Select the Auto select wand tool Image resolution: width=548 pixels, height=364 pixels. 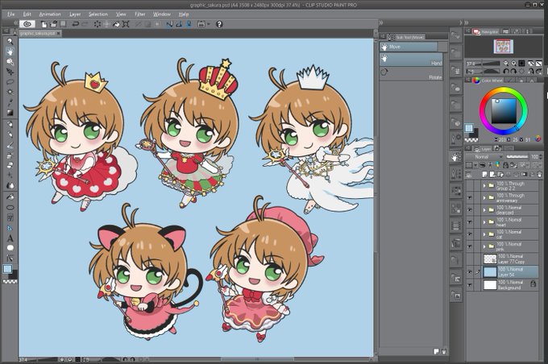[x=10, y=93]
